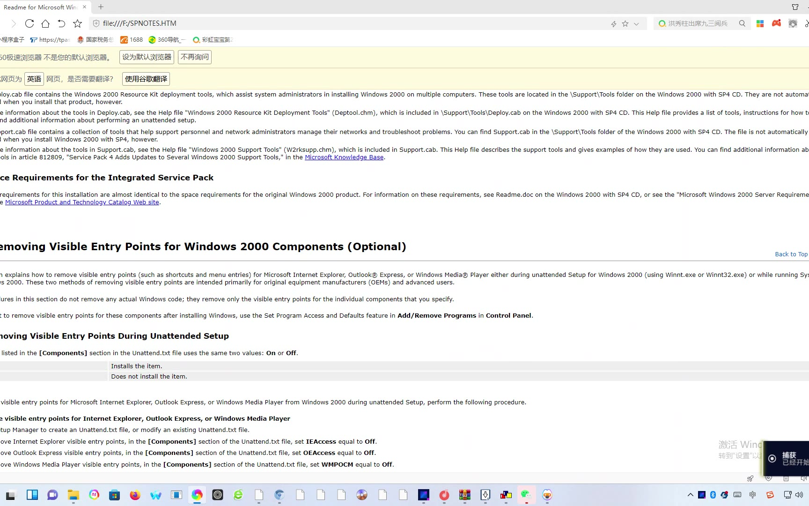
Task: Launch Firefox from the taskbar
Action: 135,495
